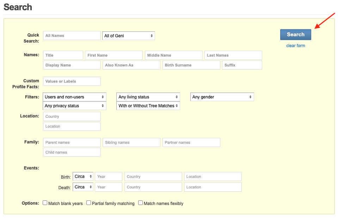Viewport: 338px width, 218px height.
Task: Open the All of Geni dropdown
Action: pos(129,36)
